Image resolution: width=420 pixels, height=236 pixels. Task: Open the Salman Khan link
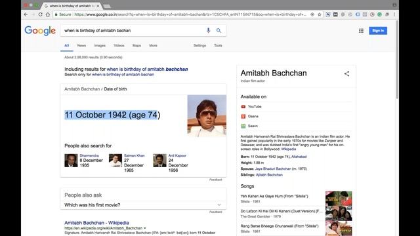[x=134, y=155]
